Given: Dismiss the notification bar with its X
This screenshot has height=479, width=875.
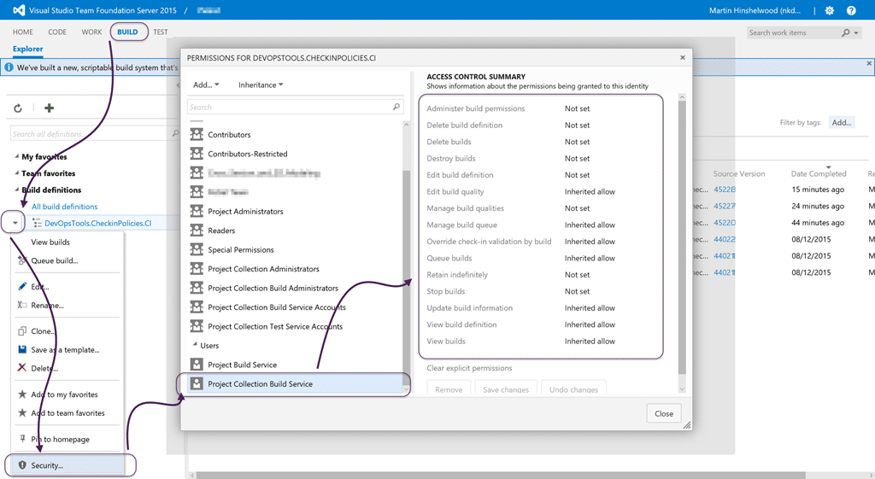Looking at the screenshot, I should (x=869, y=63).
